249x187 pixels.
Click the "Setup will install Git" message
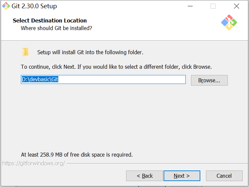(x=90, y=52)
